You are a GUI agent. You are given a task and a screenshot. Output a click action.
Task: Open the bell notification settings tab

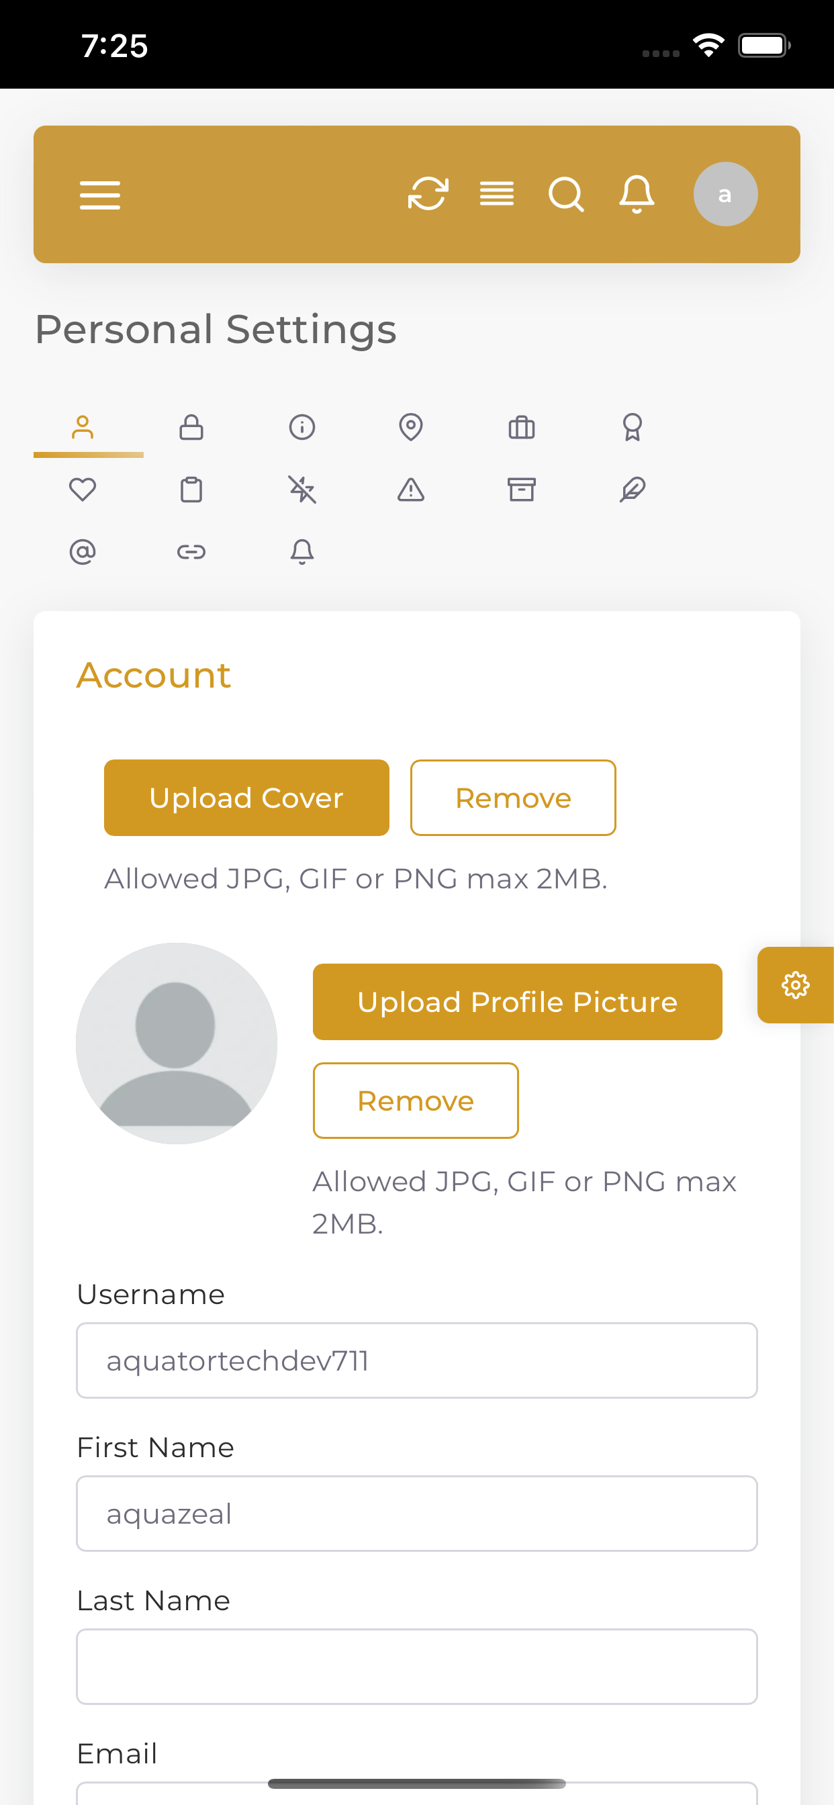click(302, 552)
